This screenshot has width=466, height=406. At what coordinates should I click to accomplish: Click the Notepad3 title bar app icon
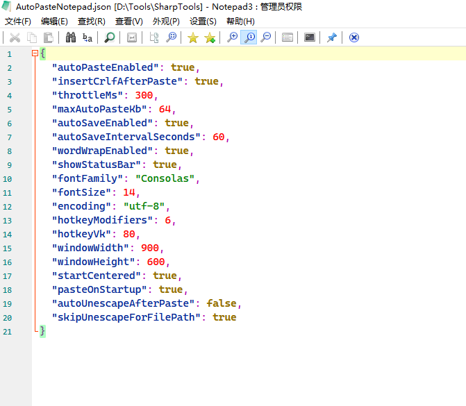tap(6, 6)
